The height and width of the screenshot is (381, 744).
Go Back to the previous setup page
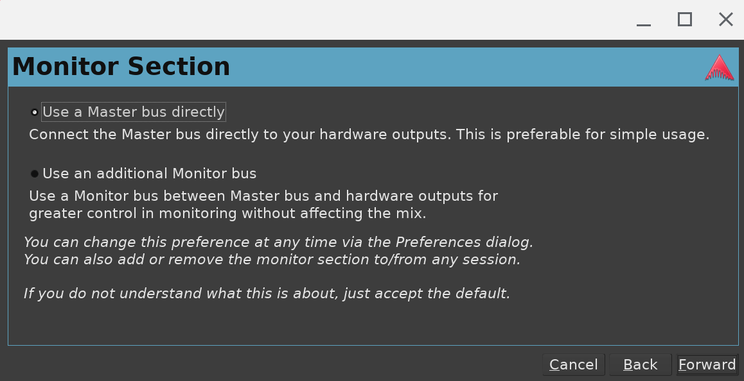(x=641, y=365)
